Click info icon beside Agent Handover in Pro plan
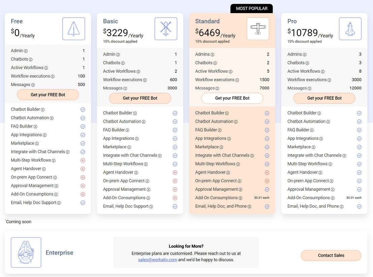The image size is (373, 277). [320, 173]
